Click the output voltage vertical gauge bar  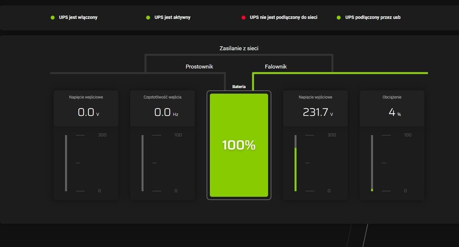[296, 163]
